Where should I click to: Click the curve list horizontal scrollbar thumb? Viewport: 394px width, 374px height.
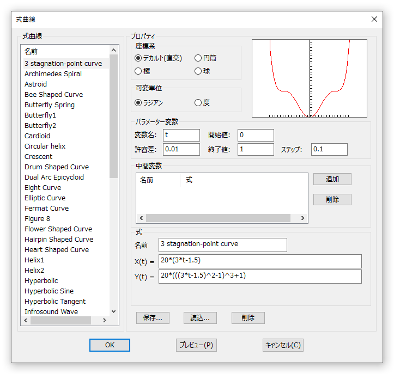click(60, 320)
